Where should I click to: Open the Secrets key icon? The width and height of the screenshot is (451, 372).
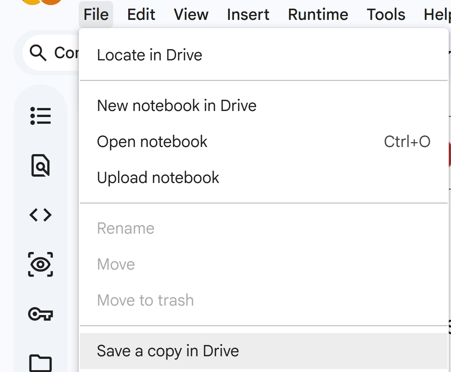coord(40,314)
